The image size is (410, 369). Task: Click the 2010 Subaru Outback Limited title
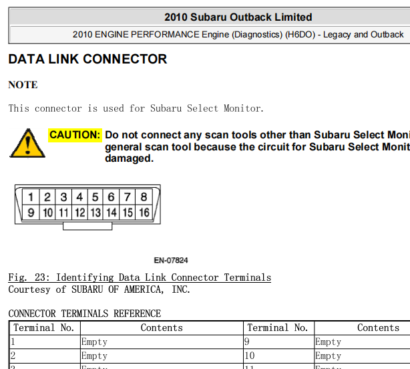(x=238, y=17)
